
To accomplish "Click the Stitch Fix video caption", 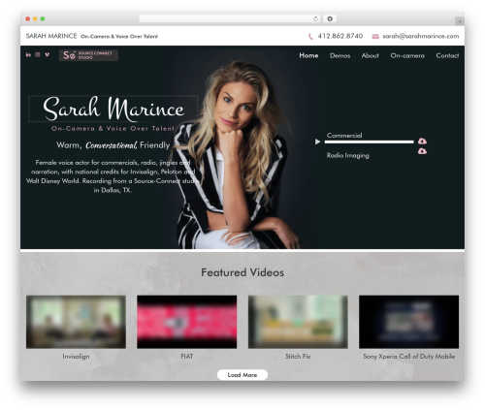I will [x=298, y=357].
